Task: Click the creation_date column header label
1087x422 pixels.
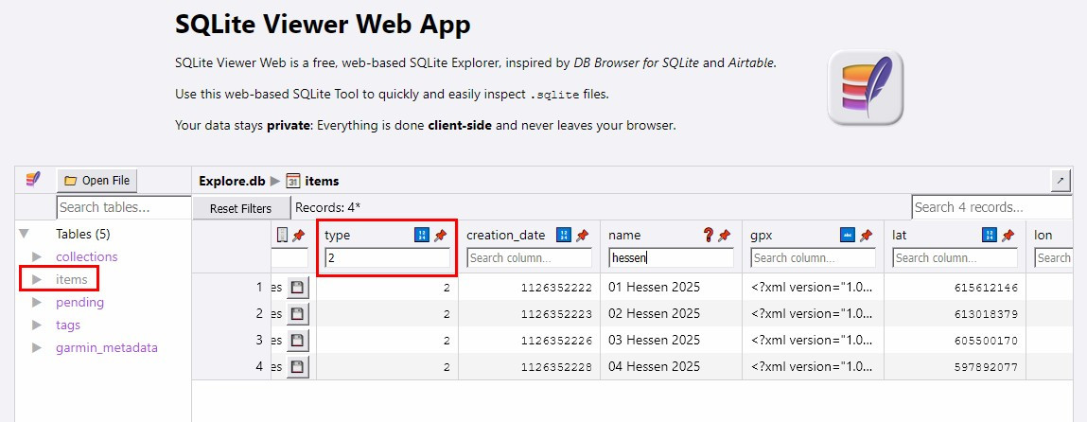Action: (506, 236)
